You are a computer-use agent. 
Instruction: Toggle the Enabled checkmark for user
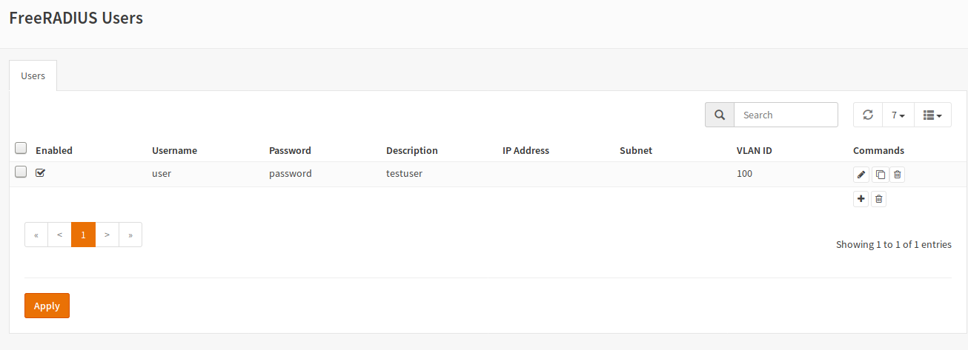pyautogui.click(x=40, y=173)
